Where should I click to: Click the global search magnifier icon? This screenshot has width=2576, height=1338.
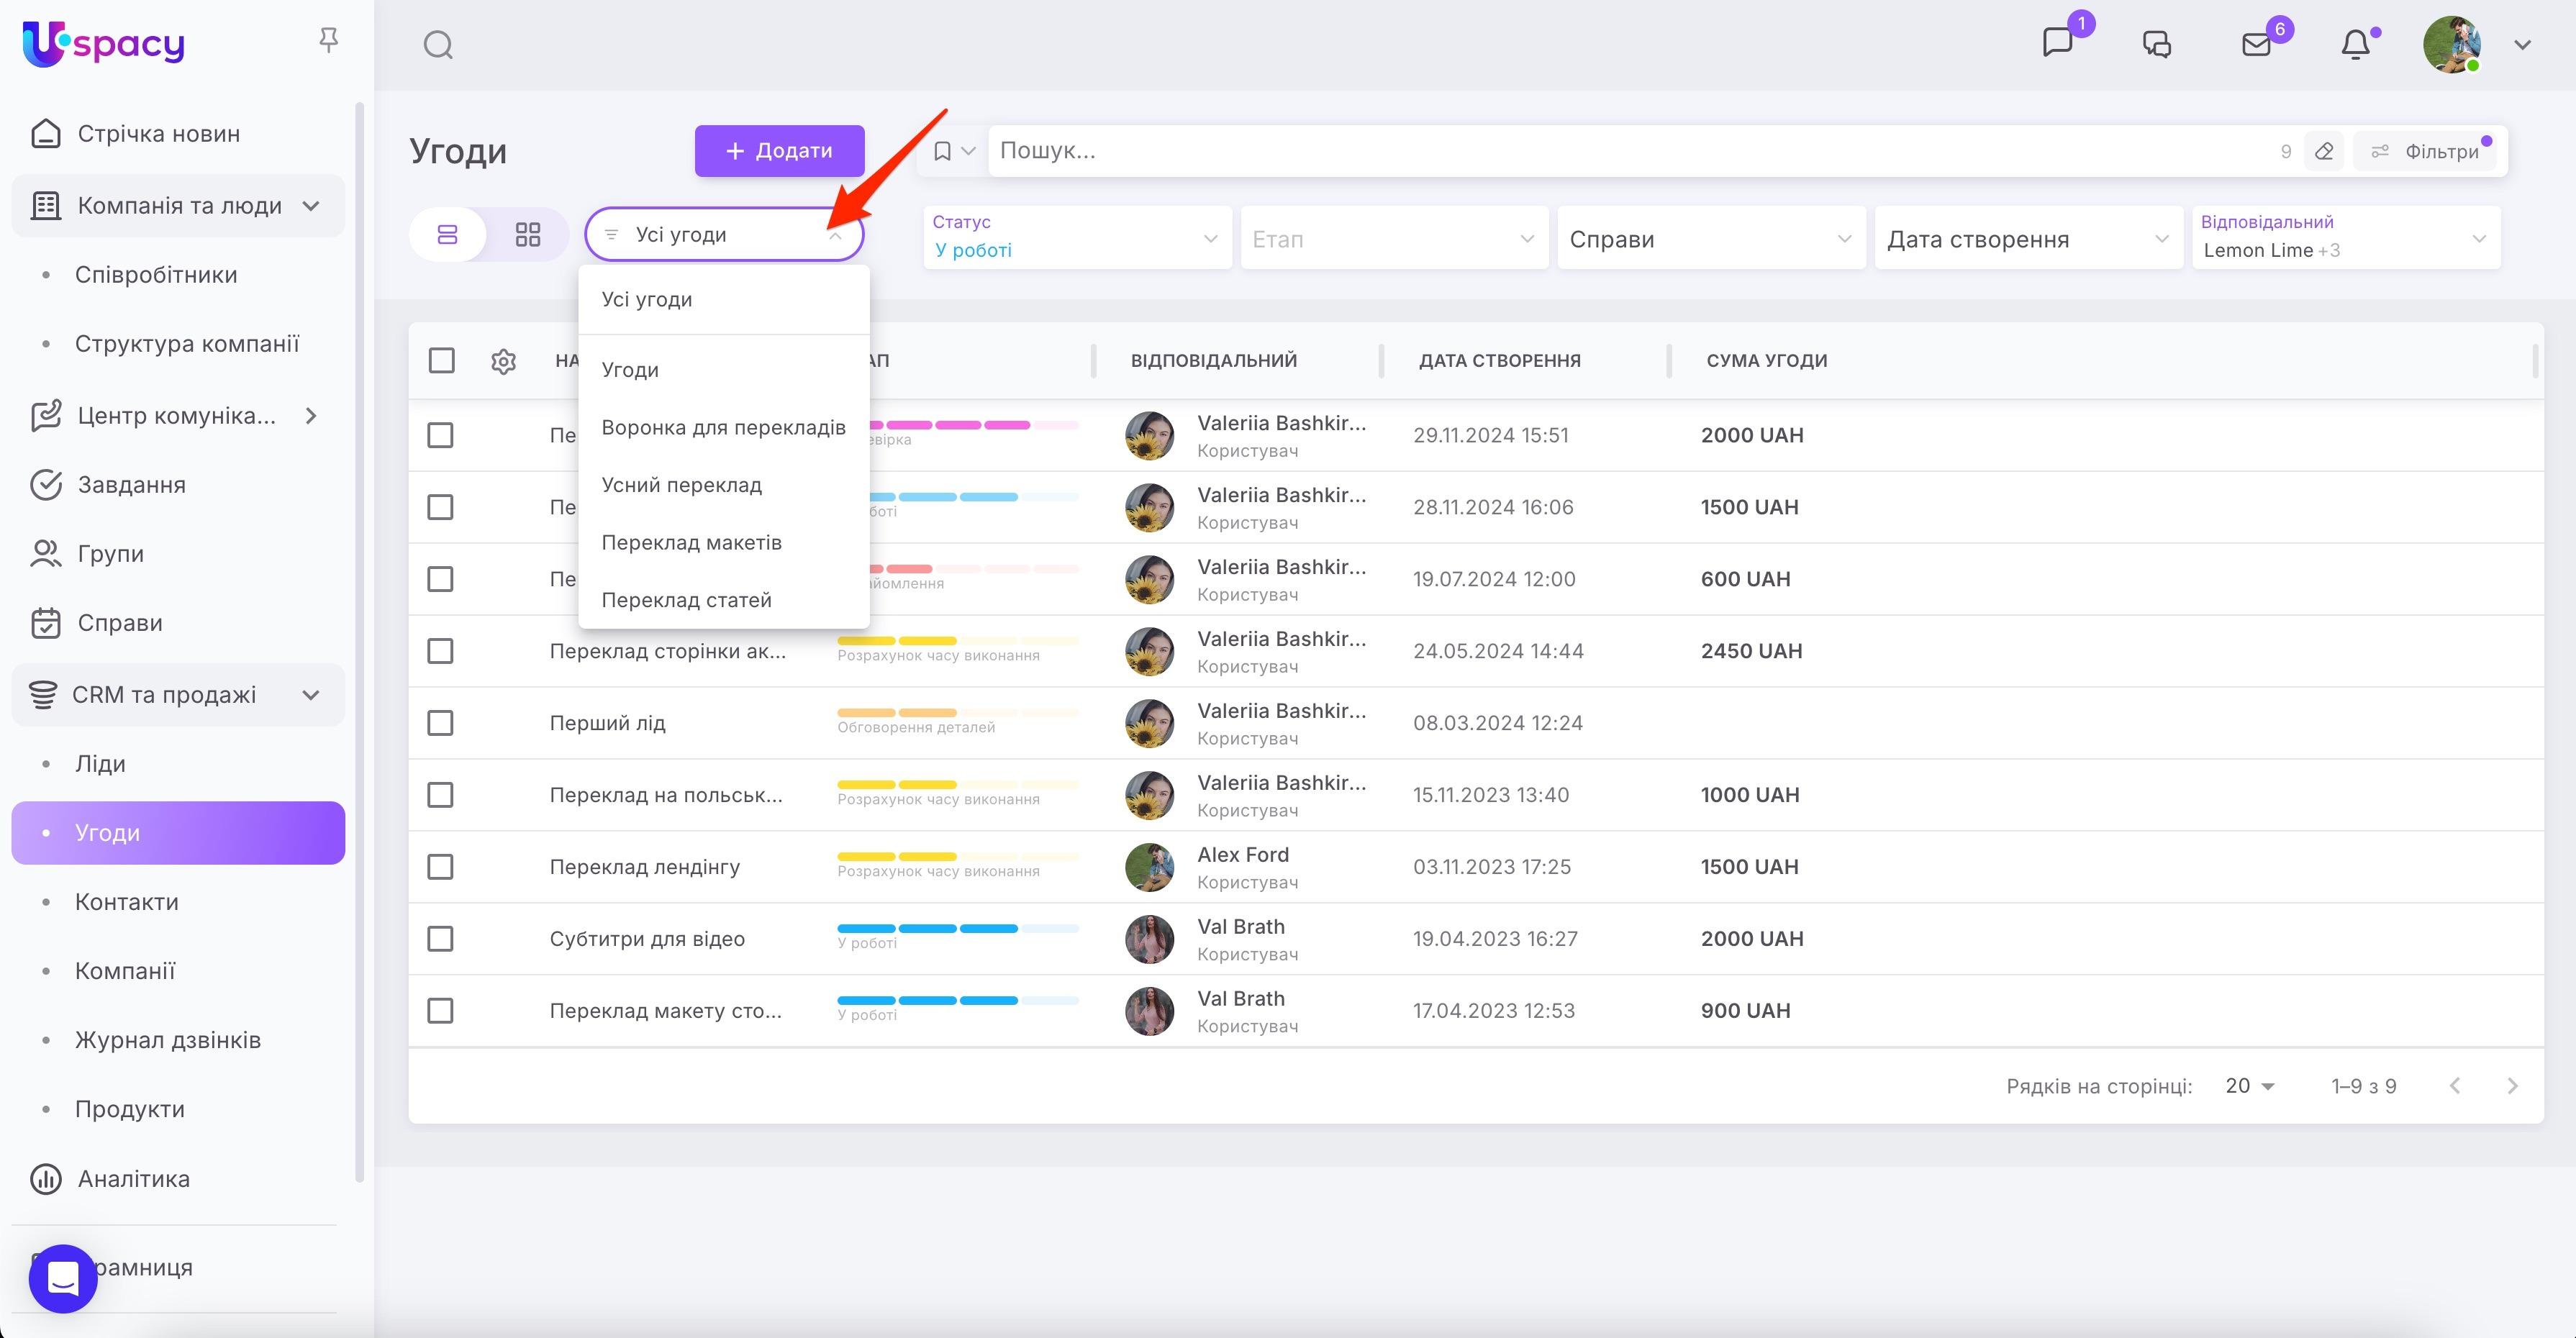click(x=438, y=45)
